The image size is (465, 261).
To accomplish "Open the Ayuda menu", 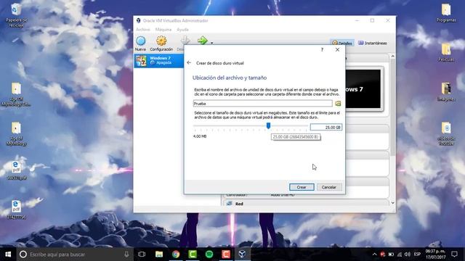I will tap(182, 30).
